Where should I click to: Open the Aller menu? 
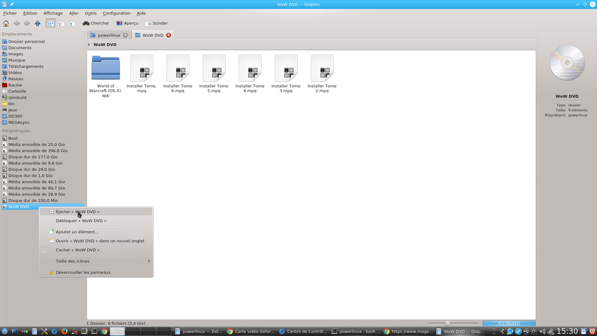pyautogui.click(x=74, y=13)
